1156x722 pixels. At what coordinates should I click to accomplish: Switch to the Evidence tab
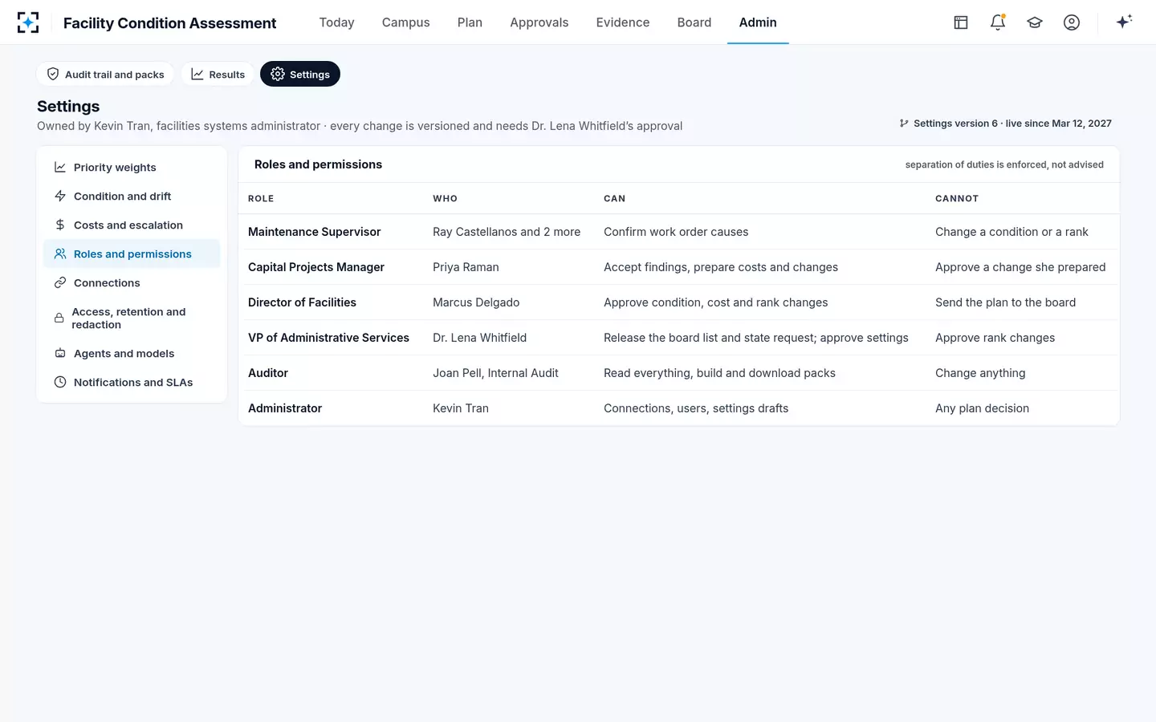pos(622,22)
